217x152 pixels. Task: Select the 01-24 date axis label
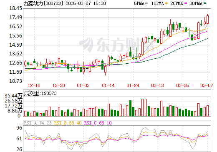pos(133,85)
